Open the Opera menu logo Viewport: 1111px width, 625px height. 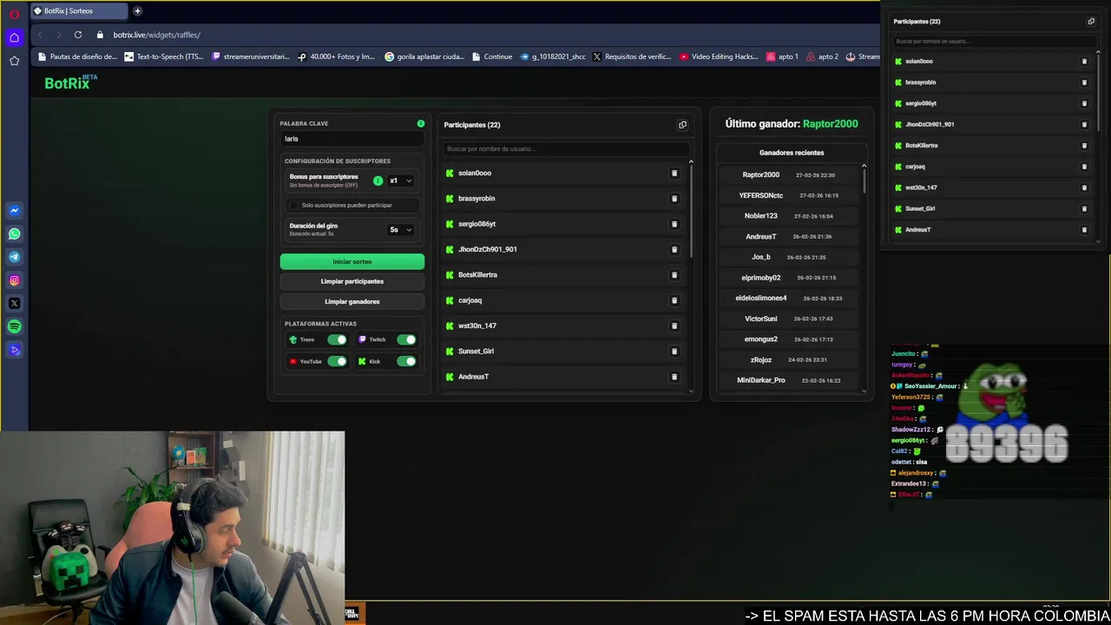point(15,14)
